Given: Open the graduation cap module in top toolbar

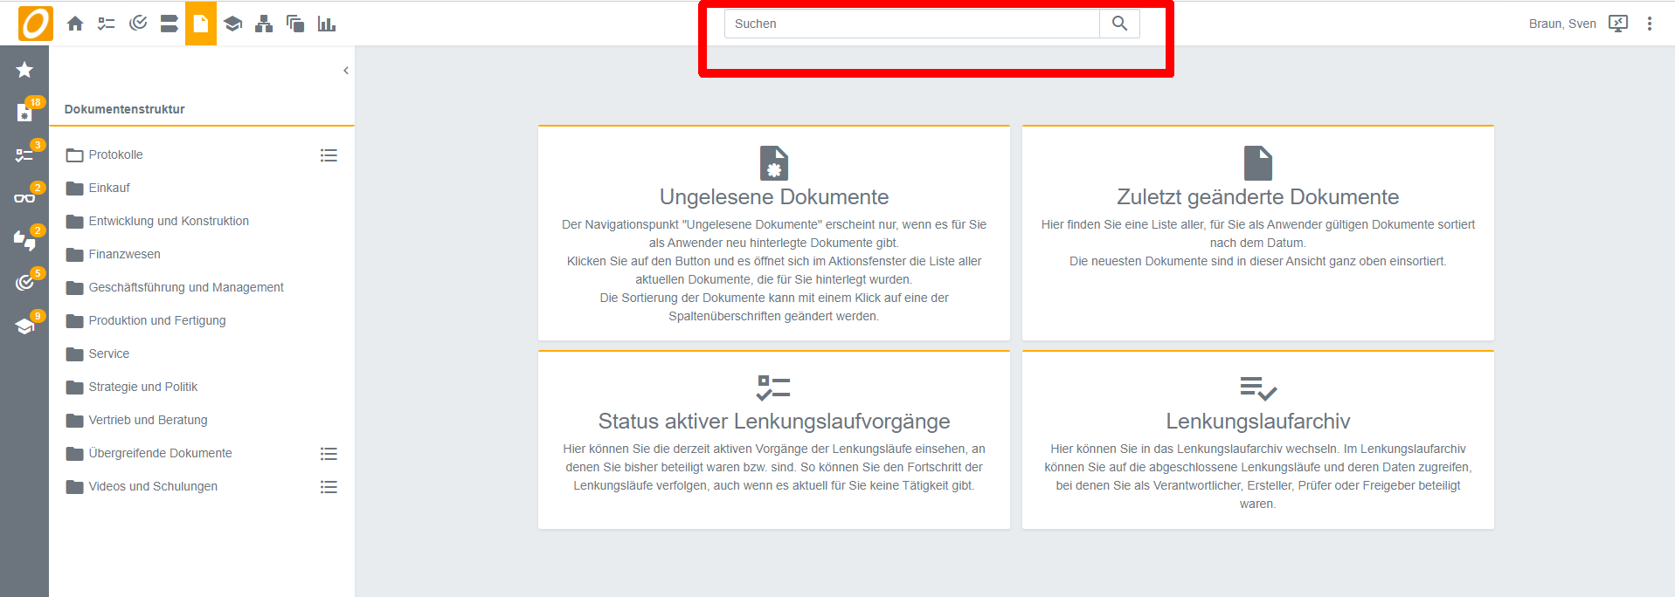Looking at the screenshot, I should [232, 24].
